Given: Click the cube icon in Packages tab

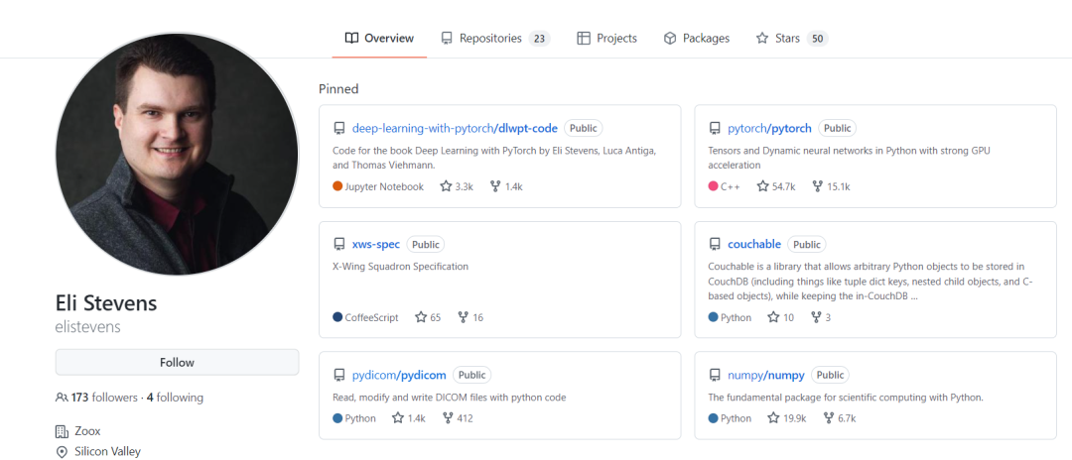Looking at the screenshot, I should (670, 39).
